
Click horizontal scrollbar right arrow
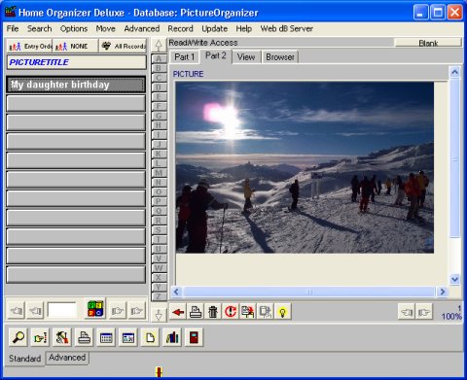pyautogui.click(x=443, y=292)
